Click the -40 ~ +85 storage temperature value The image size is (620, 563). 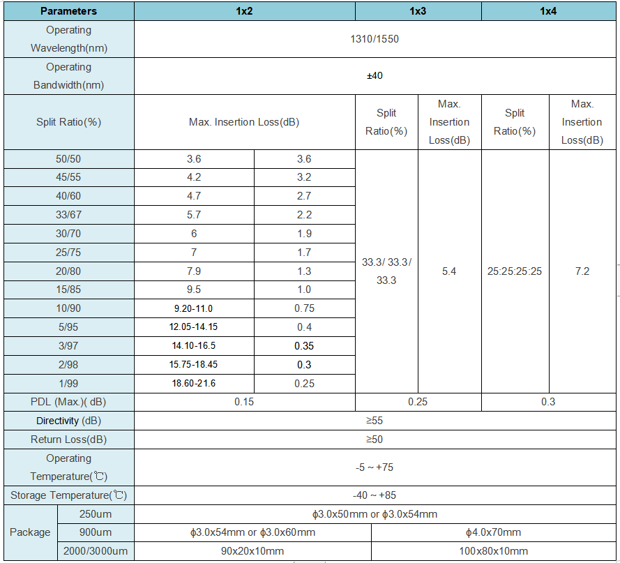[x=375, y=495]
